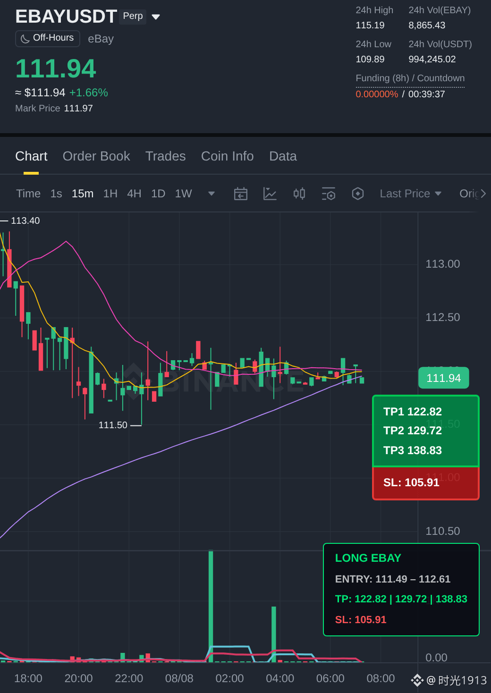The height and width of the screenshot is (693, 491).
Task: Select the Time chart view
Action: click(28, 194)
